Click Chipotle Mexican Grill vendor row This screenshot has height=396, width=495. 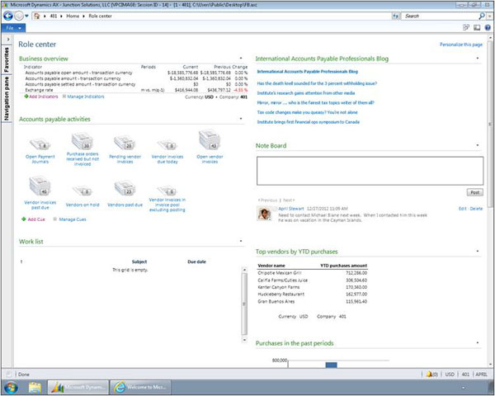pos(312,273)
